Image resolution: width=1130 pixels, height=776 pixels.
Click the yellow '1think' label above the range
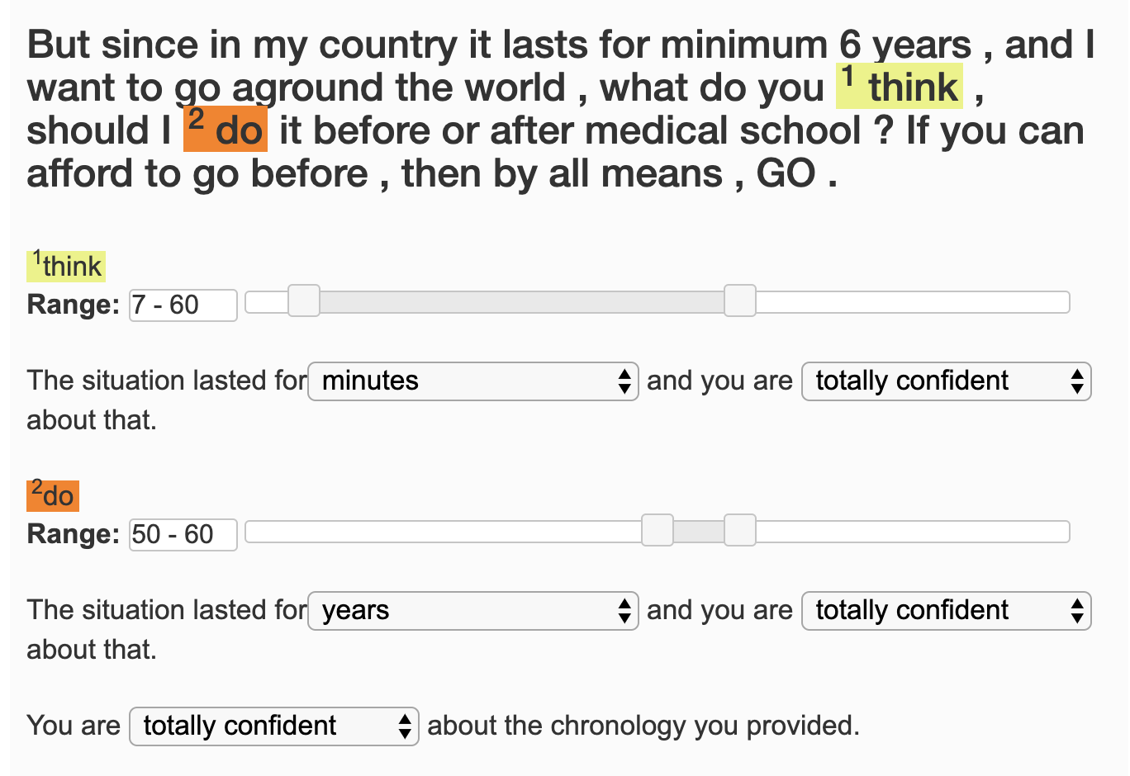[x=66, y=266]
